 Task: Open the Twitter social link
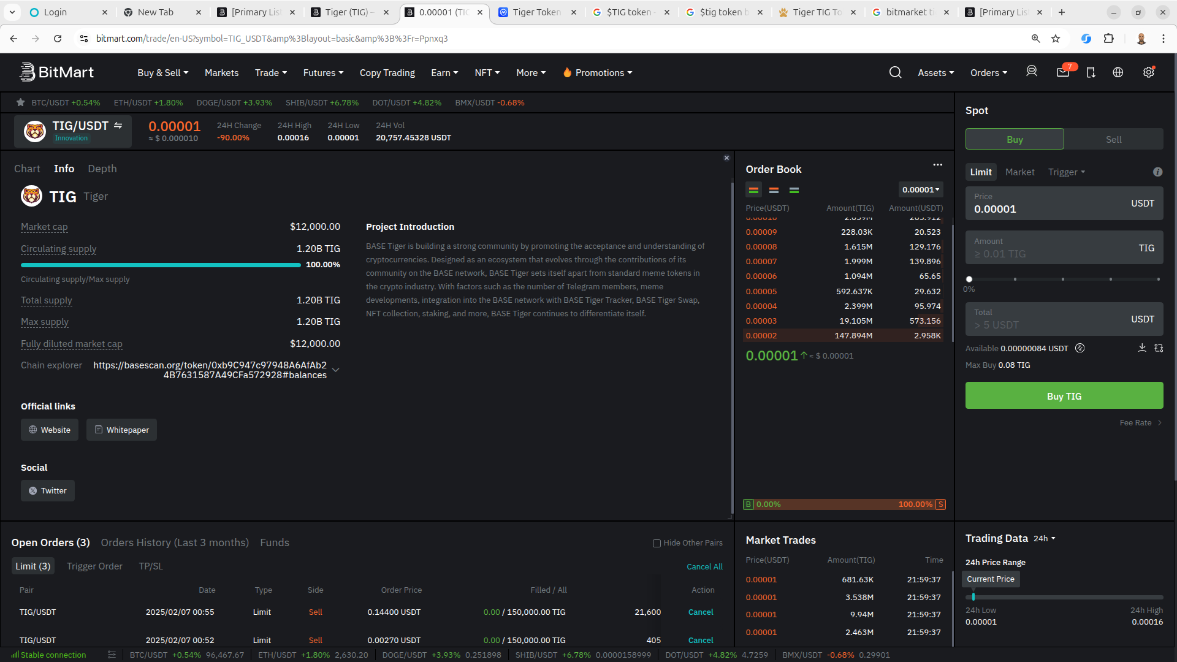[48, 490]
